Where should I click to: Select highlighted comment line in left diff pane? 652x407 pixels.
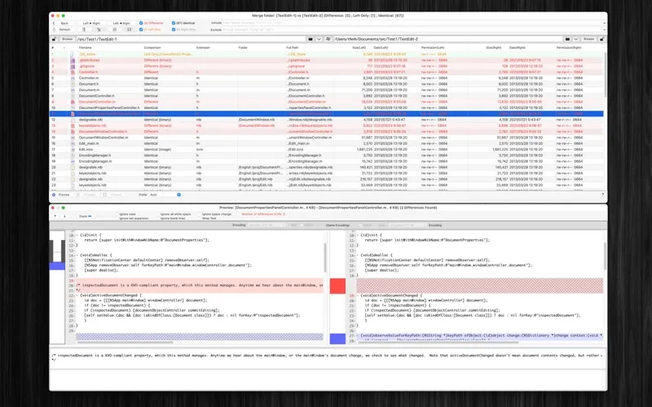click(x=200, y=286)
